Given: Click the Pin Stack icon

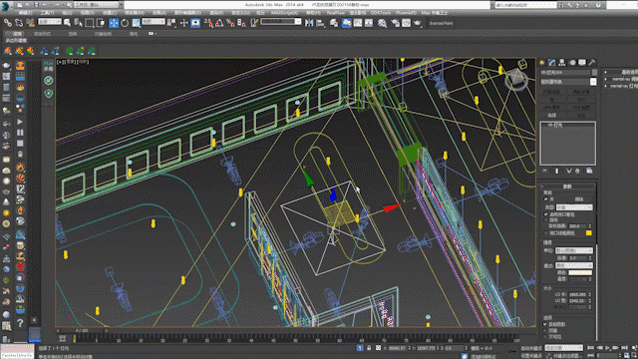Looking at the screenshot, I should pos(545,171).
